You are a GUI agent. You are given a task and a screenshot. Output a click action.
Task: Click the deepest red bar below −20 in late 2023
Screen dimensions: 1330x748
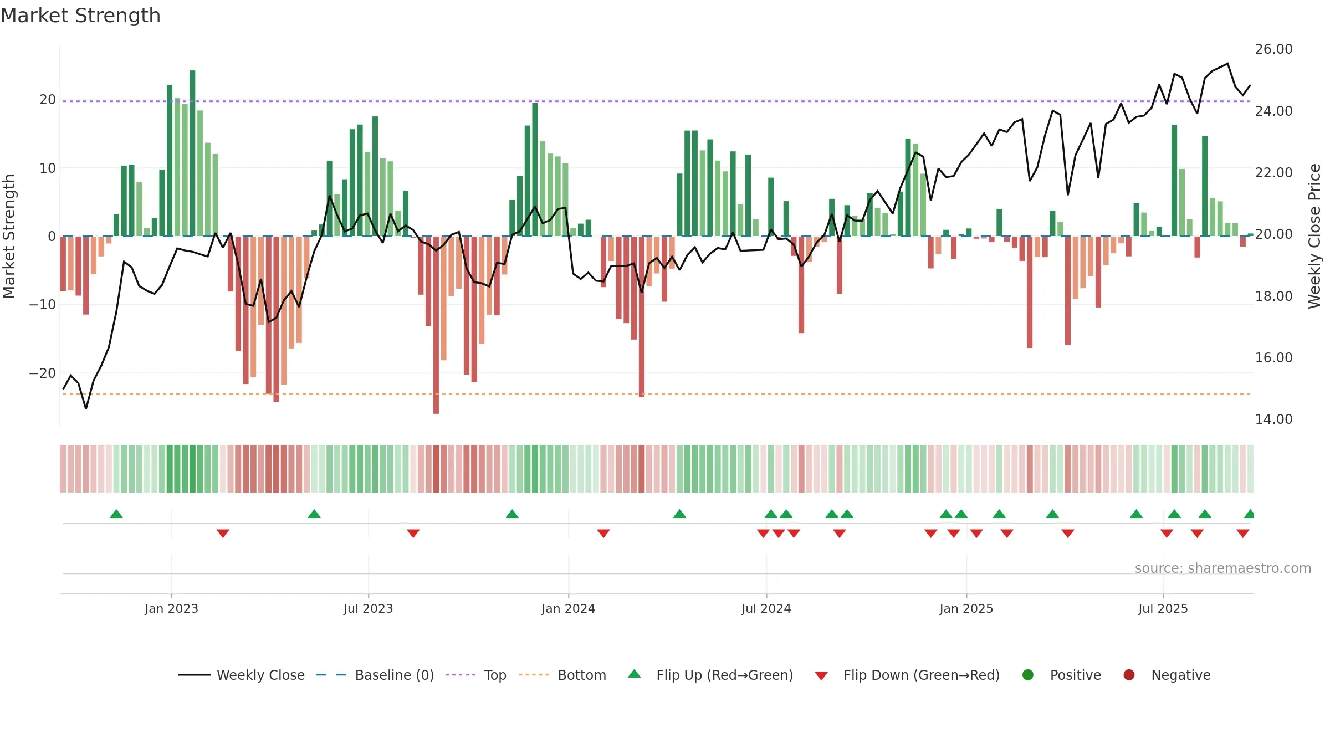(x=436, y=325)
